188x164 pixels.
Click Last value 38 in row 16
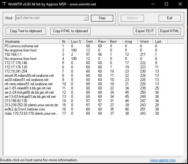157,109
